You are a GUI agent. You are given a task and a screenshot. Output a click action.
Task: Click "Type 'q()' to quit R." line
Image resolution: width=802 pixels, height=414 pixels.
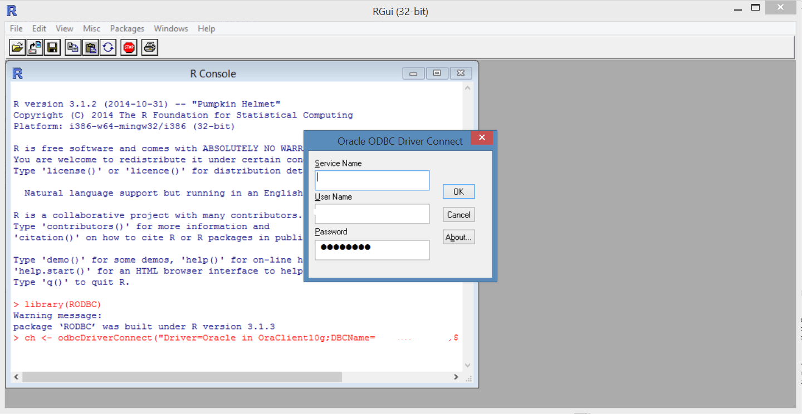click(71, 282)
